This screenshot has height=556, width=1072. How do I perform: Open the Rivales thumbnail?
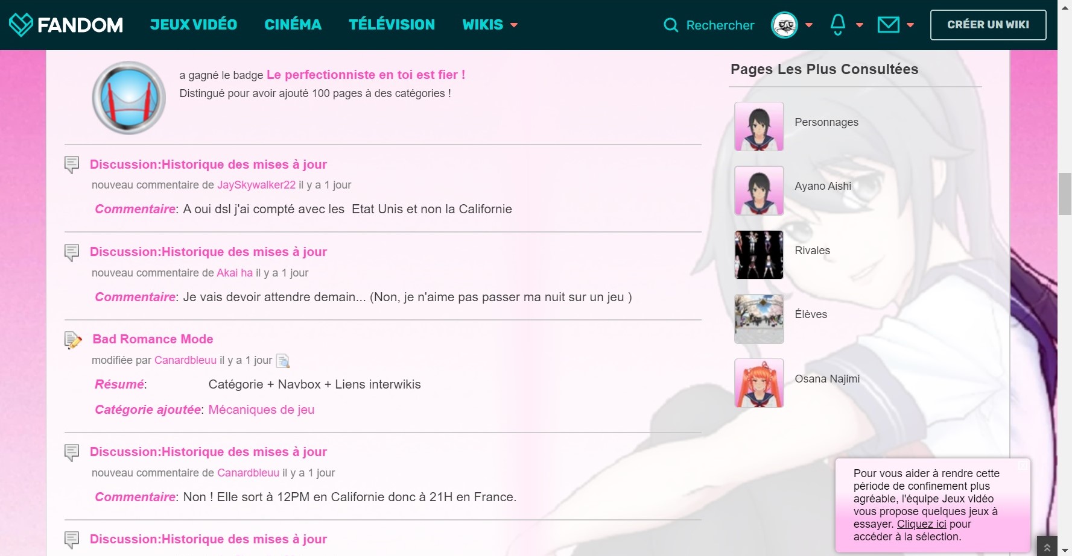759,255
